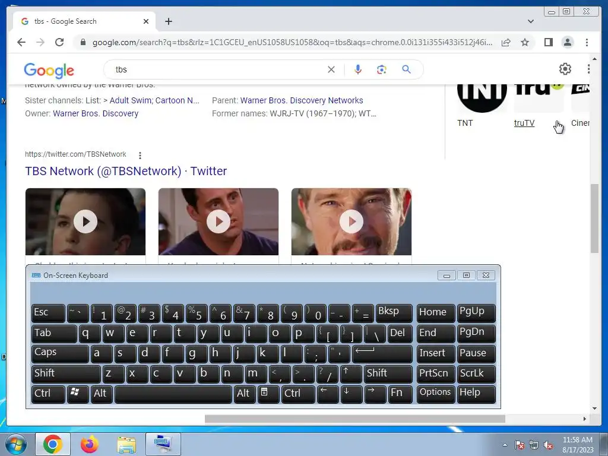Open Google quick settings gear
This screenshot has width=608, height=456.
click(565, 69)
